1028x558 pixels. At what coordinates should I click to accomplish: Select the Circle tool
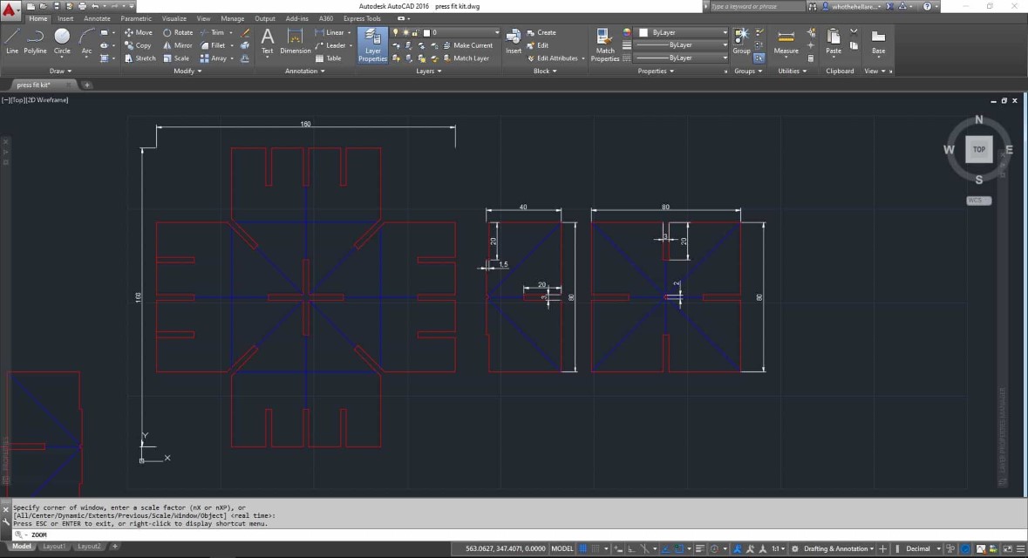pos(62,42)
